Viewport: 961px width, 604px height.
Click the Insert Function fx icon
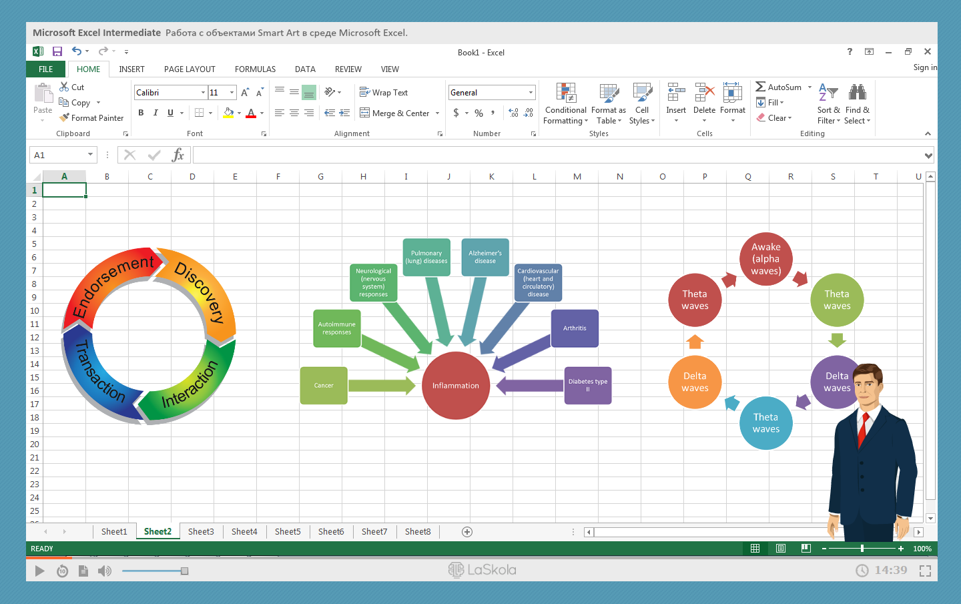[x=178, y=155]
